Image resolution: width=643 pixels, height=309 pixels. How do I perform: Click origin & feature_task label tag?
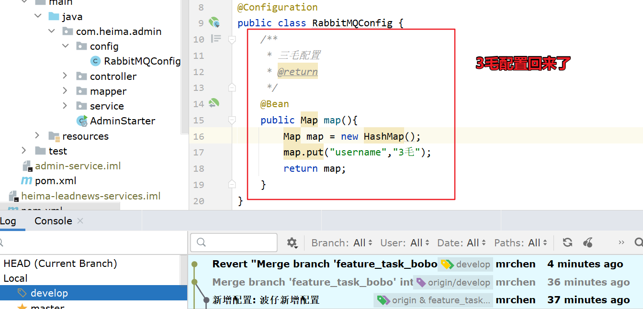[434, 300]
